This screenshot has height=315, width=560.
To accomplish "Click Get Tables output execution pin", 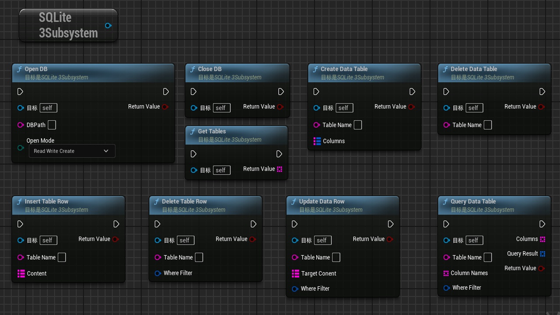I will [279, 154].
